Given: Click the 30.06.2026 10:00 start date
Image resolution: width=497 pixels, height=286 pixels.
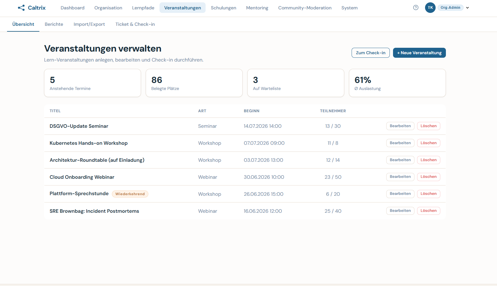Looking at the screenshot, I should [x=264, y=177].
